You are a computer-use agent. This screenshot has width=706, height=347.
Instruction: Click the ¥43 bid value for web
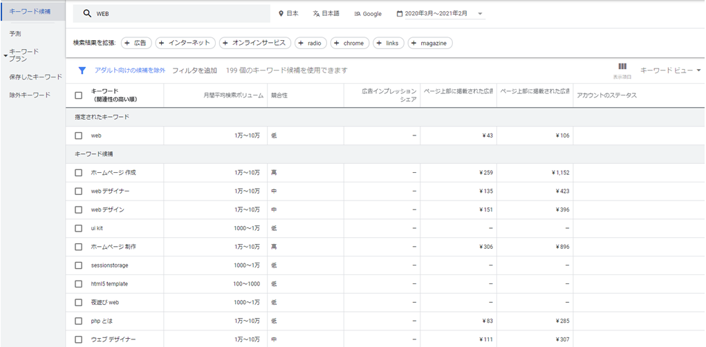(x=487, y=135)
